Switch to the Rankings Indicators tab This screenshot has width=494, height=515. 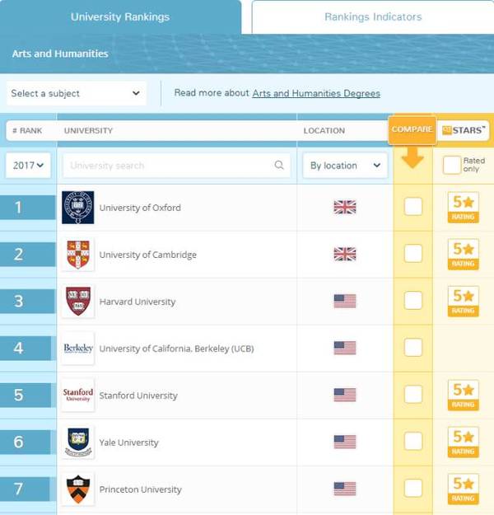tap(373, 16)
